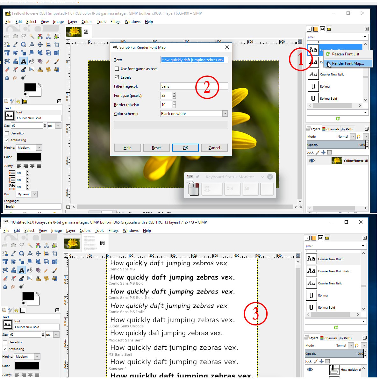This screenshot has height=379, width=379.
Task: Select the Zoom magnifier tool in top window
Action: coord(24,45)
